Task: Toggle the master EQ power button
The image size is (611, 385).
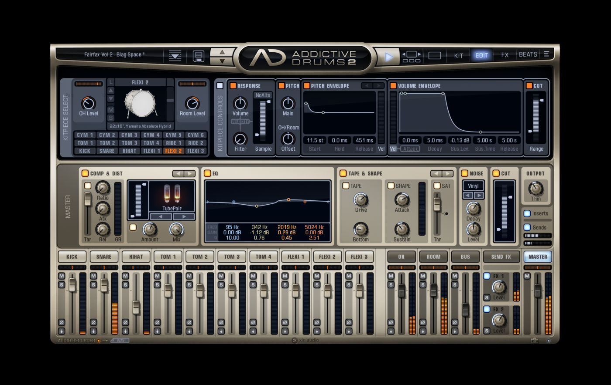Action: [x=208, y=173]
